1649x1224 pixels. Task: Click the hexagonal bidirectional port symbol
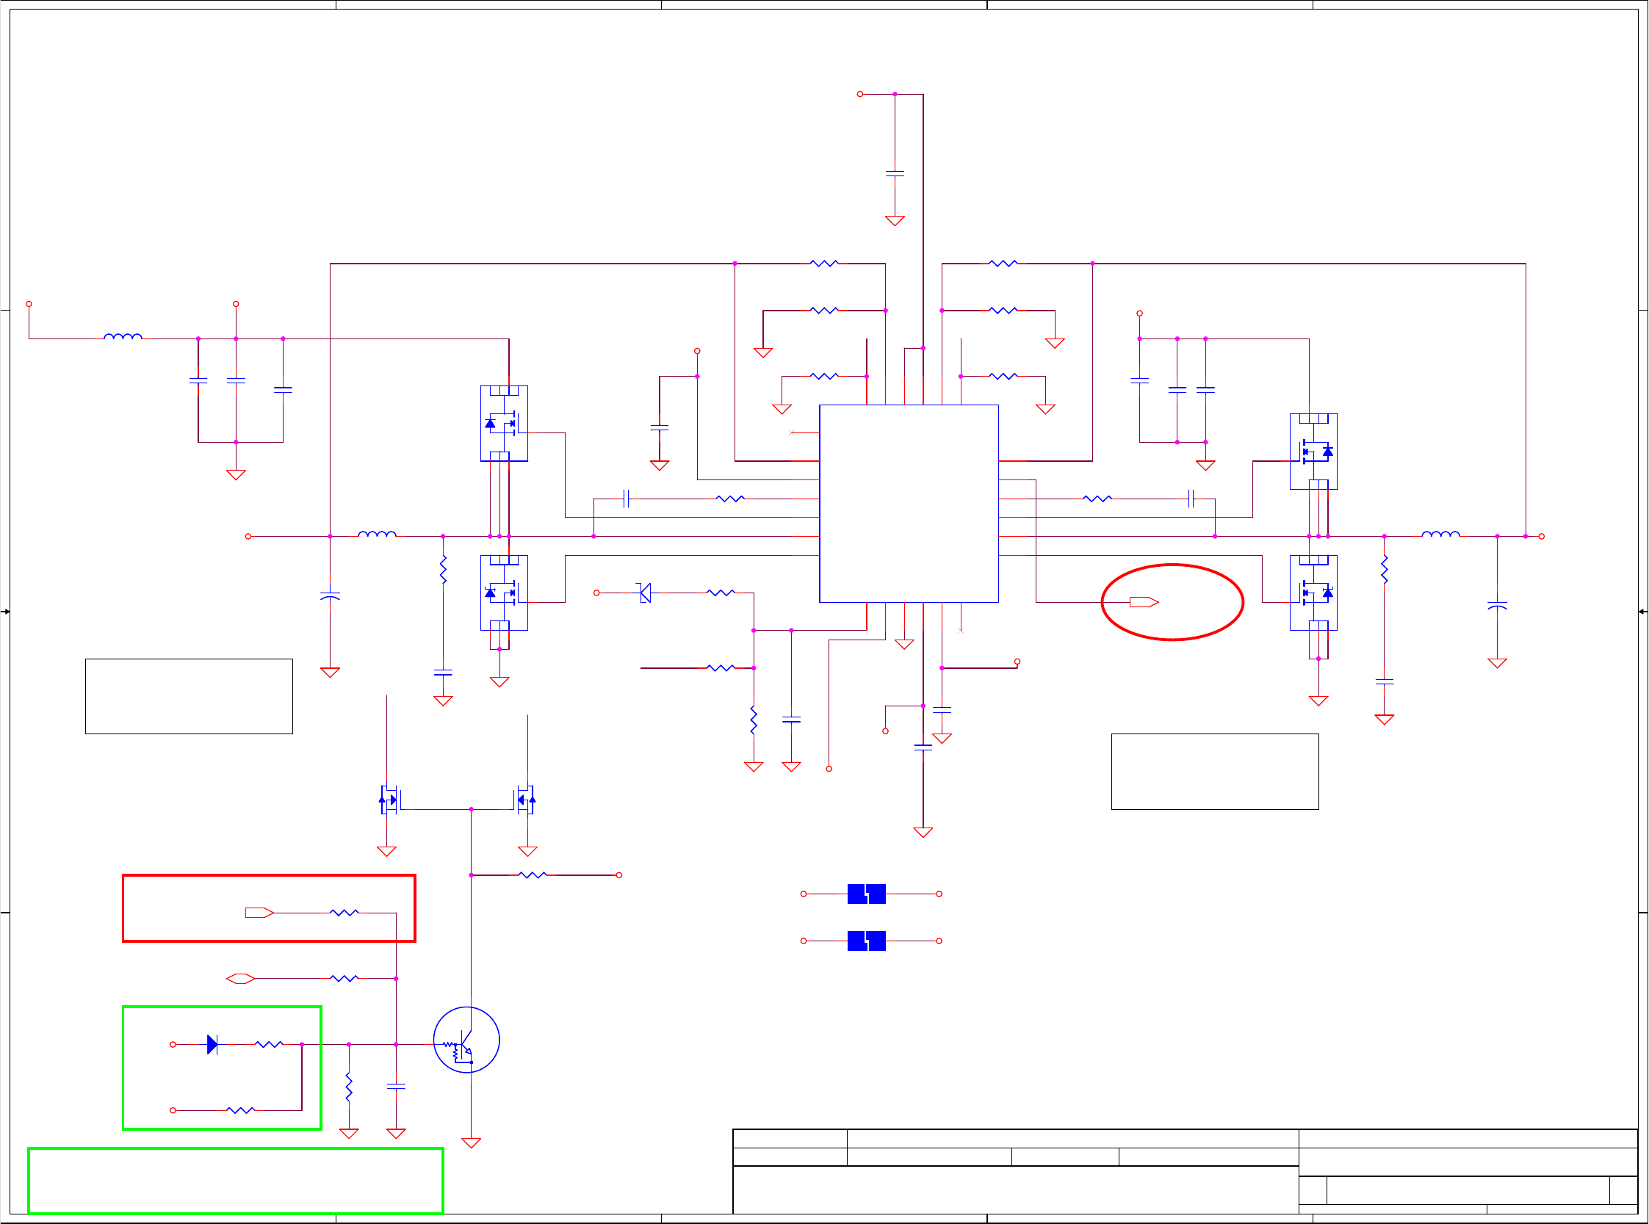(x=240, y=978)
